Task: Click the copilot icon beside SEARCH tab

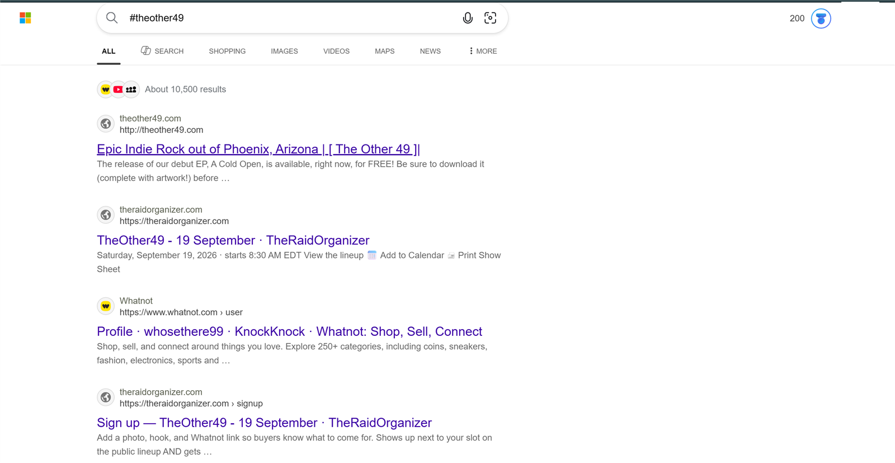Action: pyautogui.click(x=145, y=51)
